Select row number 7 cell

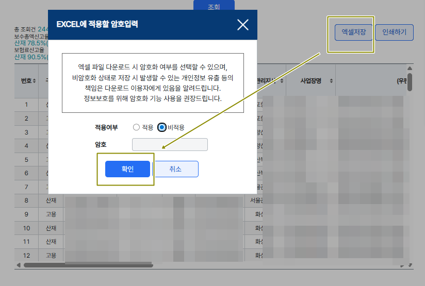(26, 187)
